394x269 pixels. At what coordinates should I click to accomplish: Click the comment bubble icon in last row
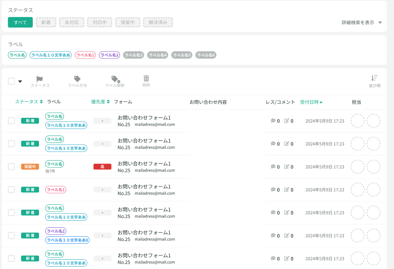click(x=273, y=258)
